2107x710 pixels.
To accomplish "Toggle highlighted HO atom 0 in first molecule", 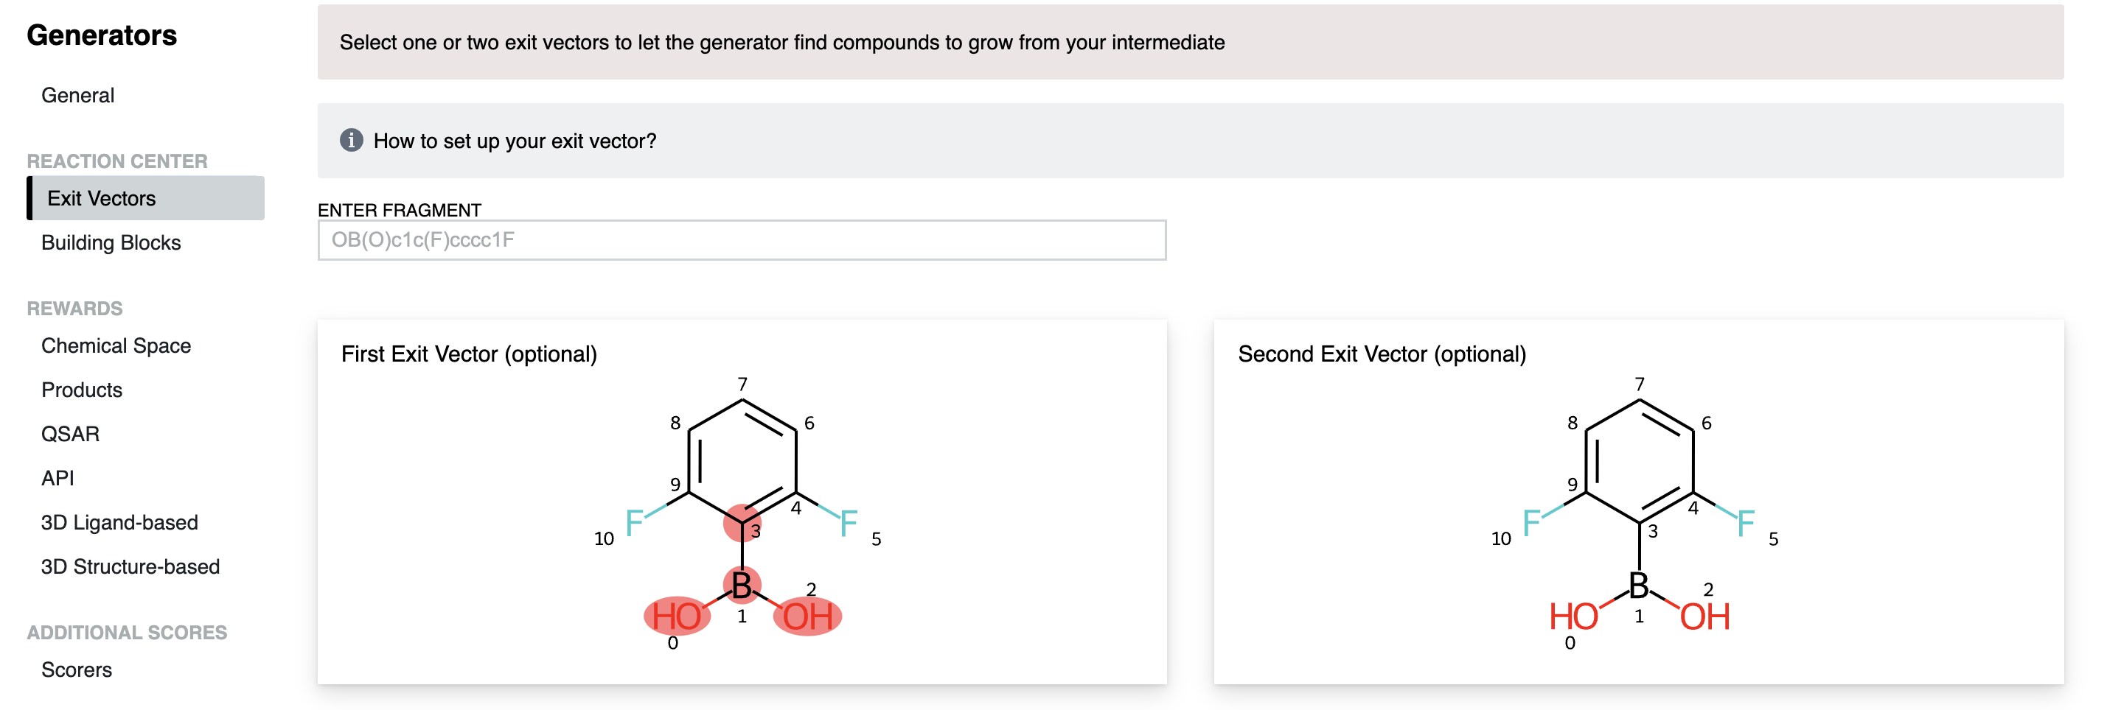I will 677,616.
